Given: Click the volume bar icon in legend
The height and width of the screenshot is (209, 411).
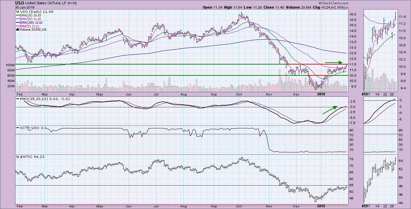Looking at the screenshot, I should point(17,30).
